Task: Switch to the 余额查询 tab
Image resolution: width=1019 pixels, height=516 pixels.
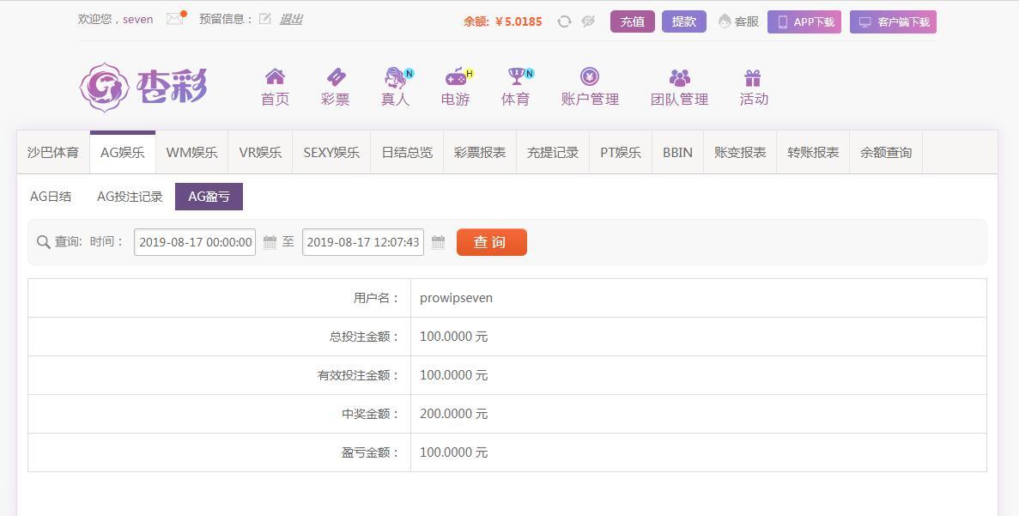Action: click(x=887, y=153)
